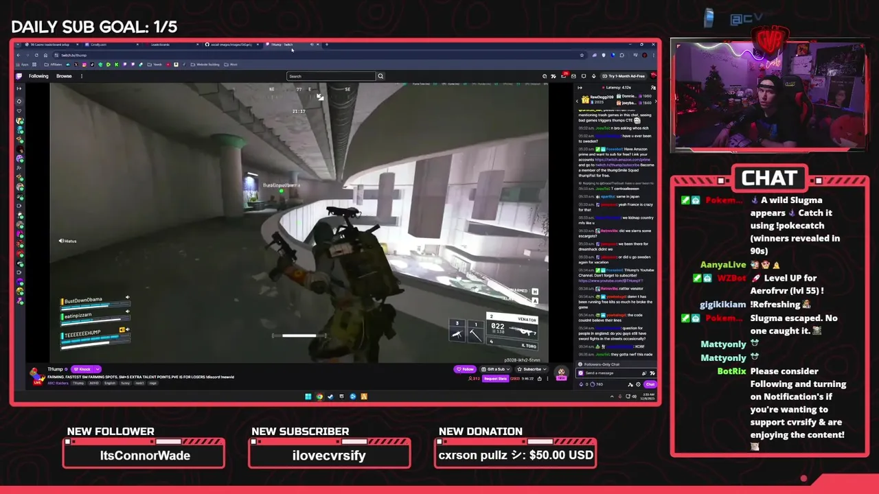The image size is (879, 494).
Task: Go to Following in Twitch nav
Action: 38,76
